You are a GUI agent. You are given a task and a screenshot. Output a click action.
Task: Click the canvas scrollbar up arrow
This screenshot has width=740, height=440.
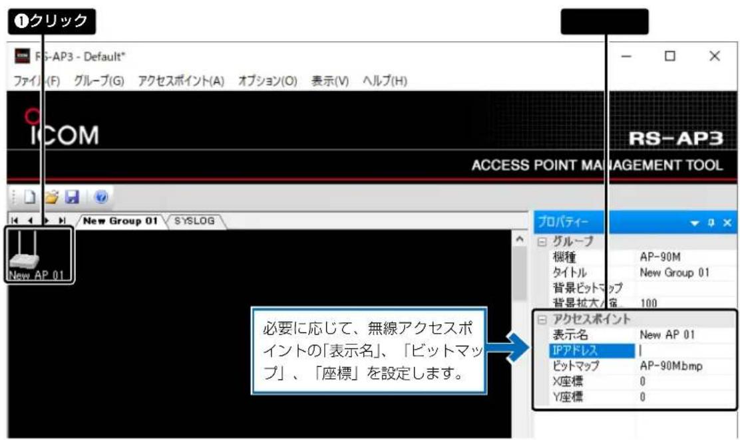click(520, 239)
